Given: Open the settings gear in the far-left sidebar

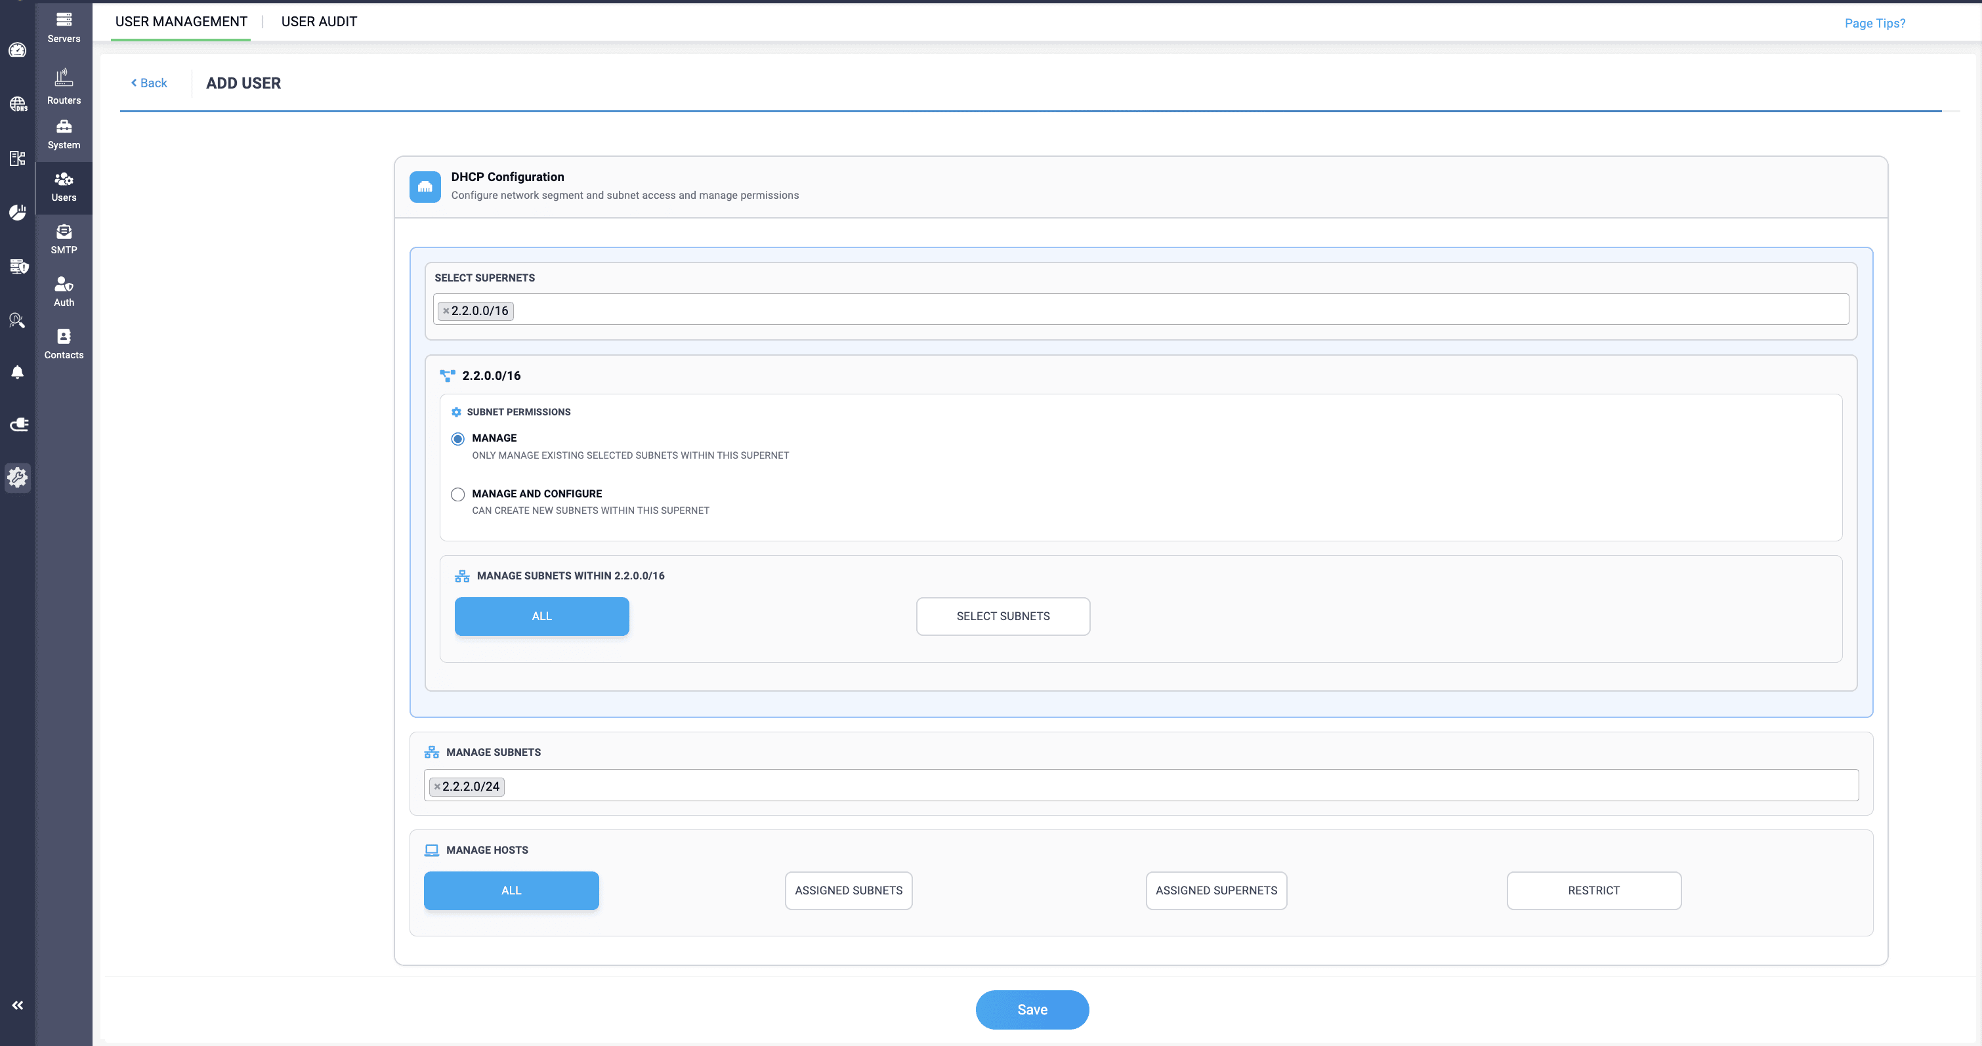Looking at the screenshot, I should [x=17, y=478].
